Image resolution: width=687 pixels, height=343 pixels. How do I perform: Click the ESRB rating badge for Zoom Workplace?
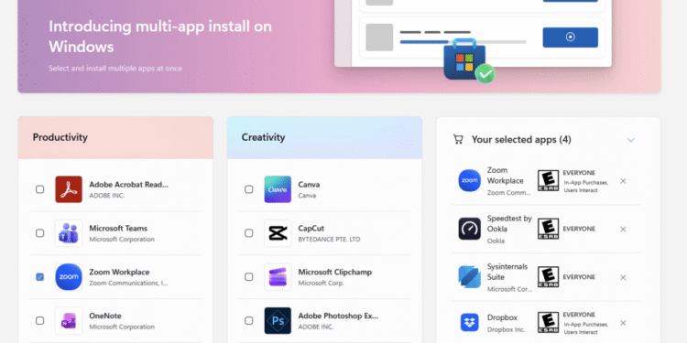(x=548, y=181)
